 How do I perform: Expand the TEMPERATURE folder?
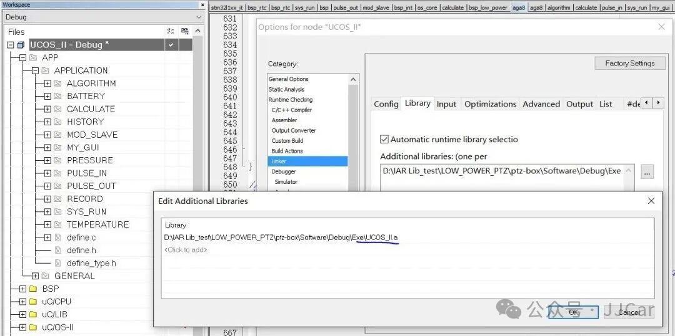tap(47, 225)
